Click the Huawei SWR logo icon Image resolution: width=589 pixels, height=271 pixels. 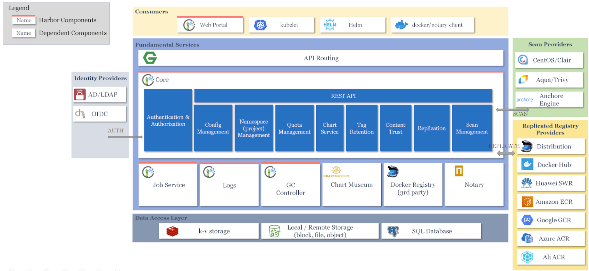pyautogui.click(x=527, y=183)
